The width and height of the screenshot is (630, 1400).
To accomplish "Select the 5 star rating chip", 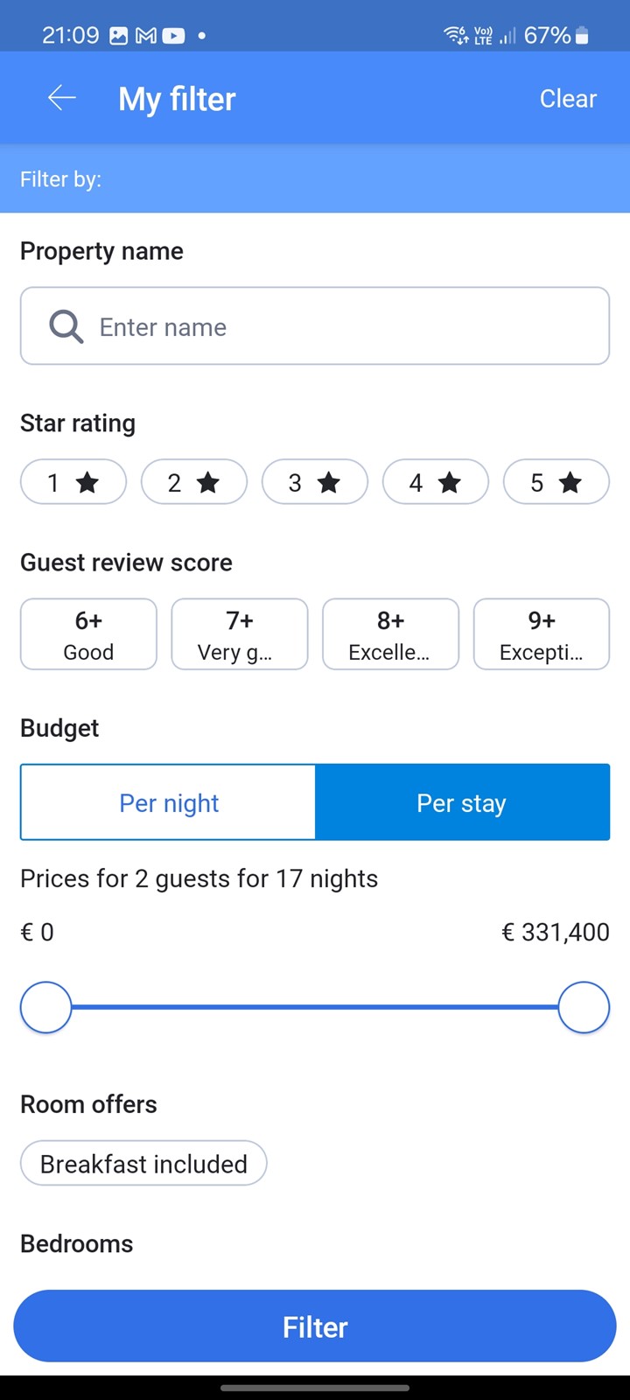I will coord(556,482).
